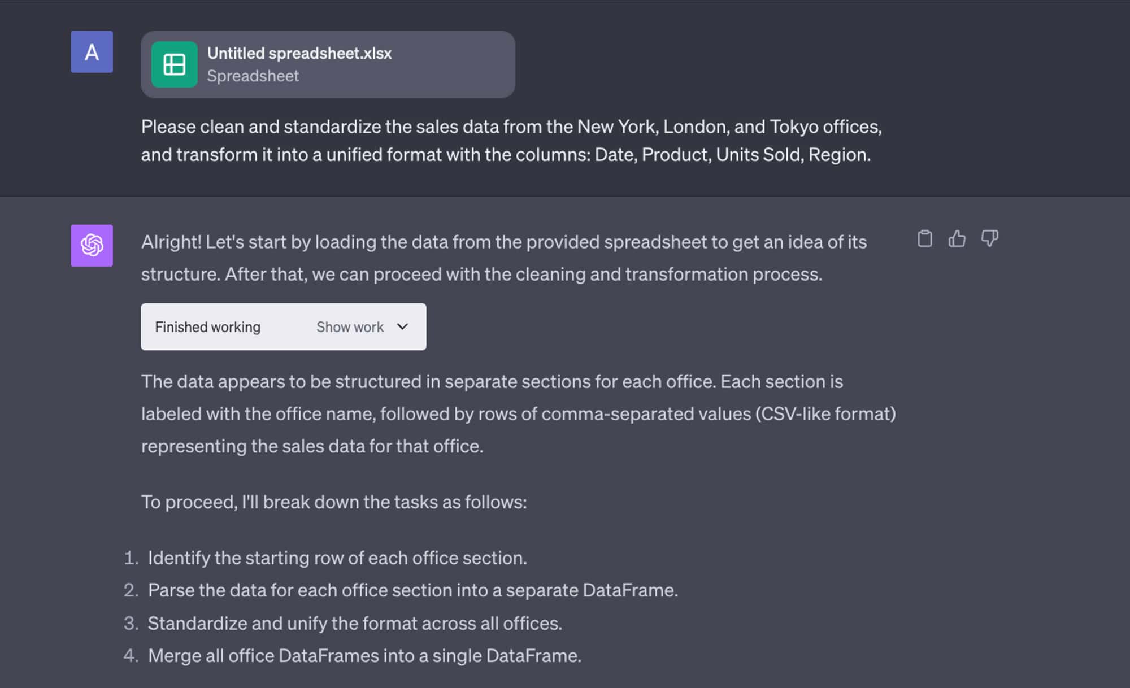Click Show work to reveal code
The height and width of the screenshot is (688, 1130).
tap(350, 327)
